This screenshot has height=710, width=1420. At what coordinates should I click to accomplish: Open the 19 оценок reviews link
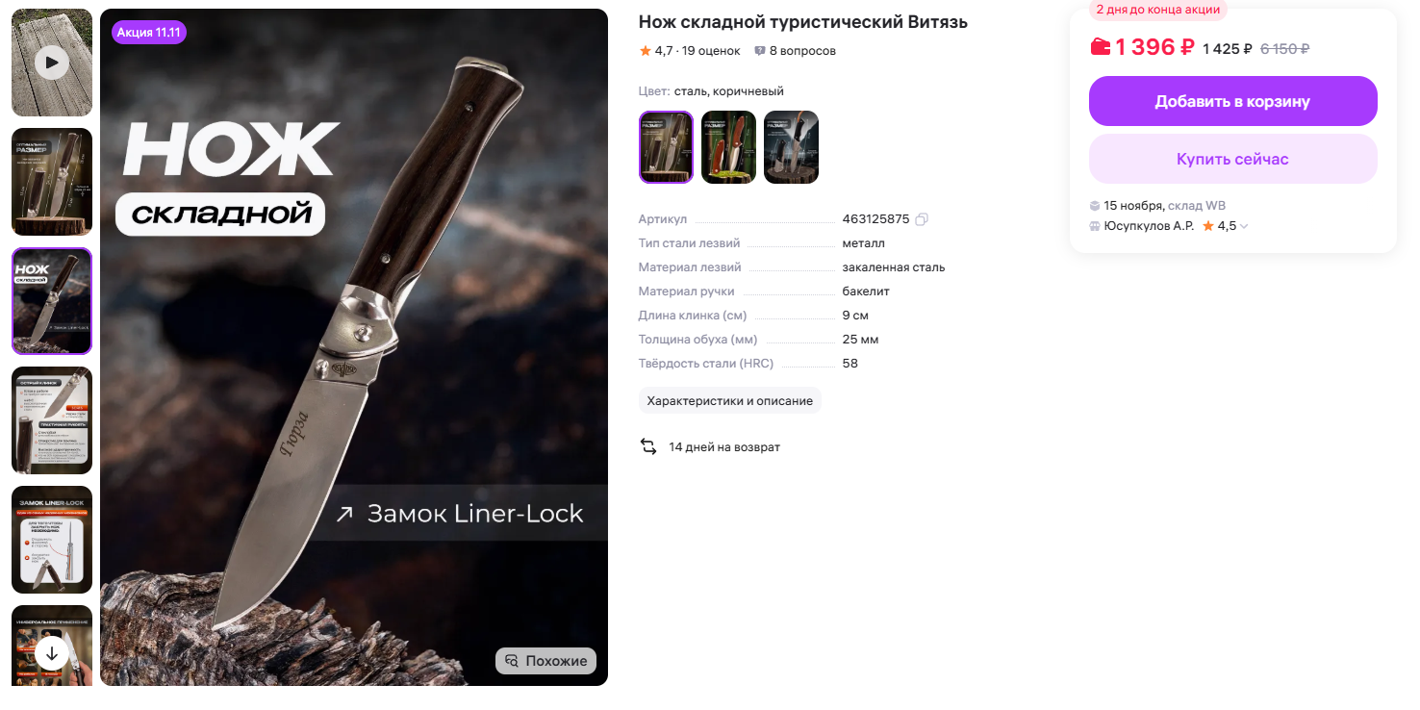point(711,51)
